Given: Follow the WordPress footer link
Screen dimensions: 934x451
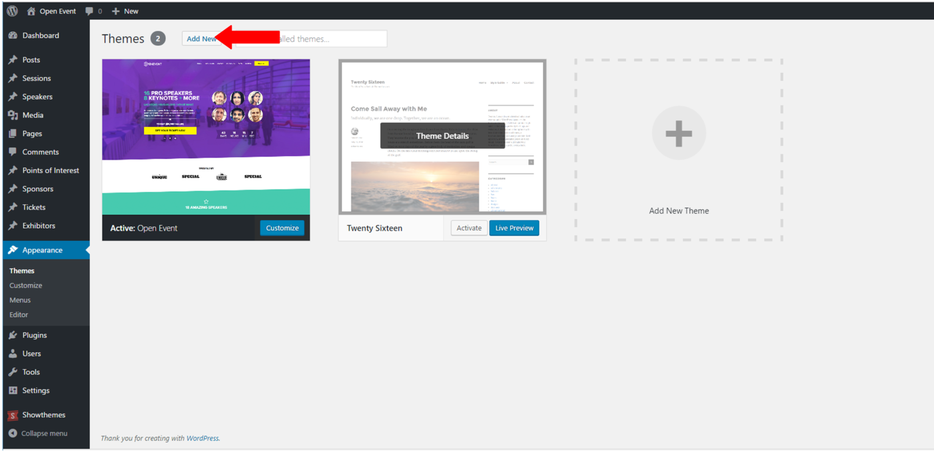Looking at the screenshot, I should tap(202, 438).
